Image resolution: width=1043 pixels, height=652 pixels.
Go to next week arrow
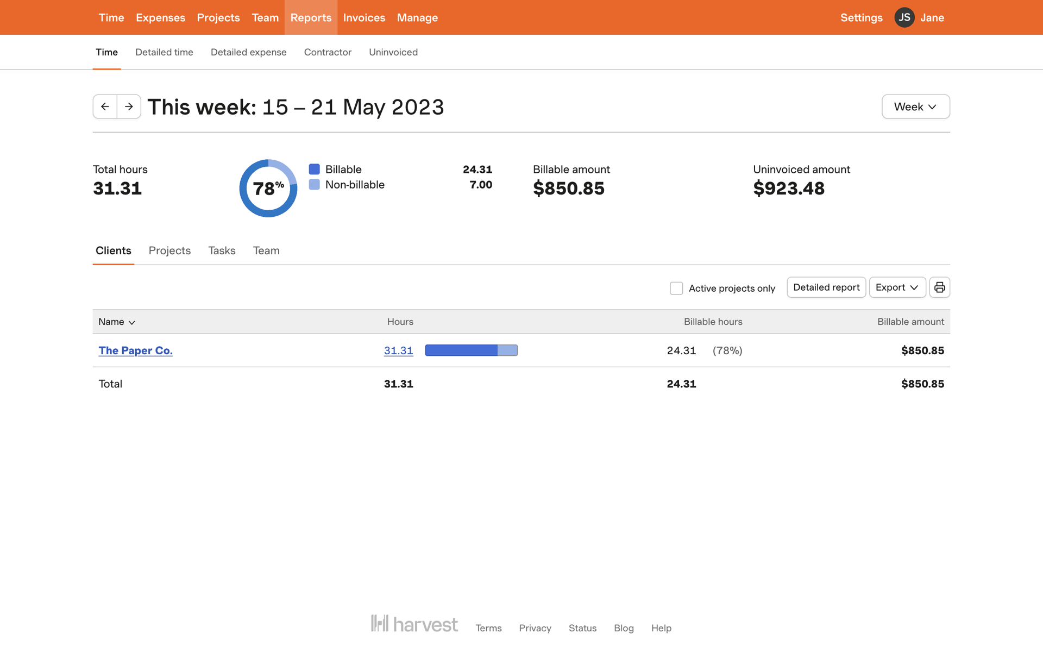[x=129, y=106]
